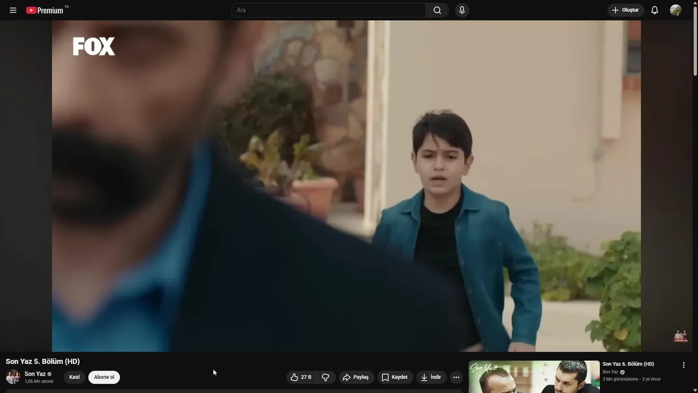
Task: Open Son Yaz channel under suggested video
Action: tap(610, 372)
